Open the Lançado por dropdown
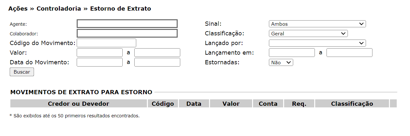The image size is (410, 136). click(x=317, y=43)
